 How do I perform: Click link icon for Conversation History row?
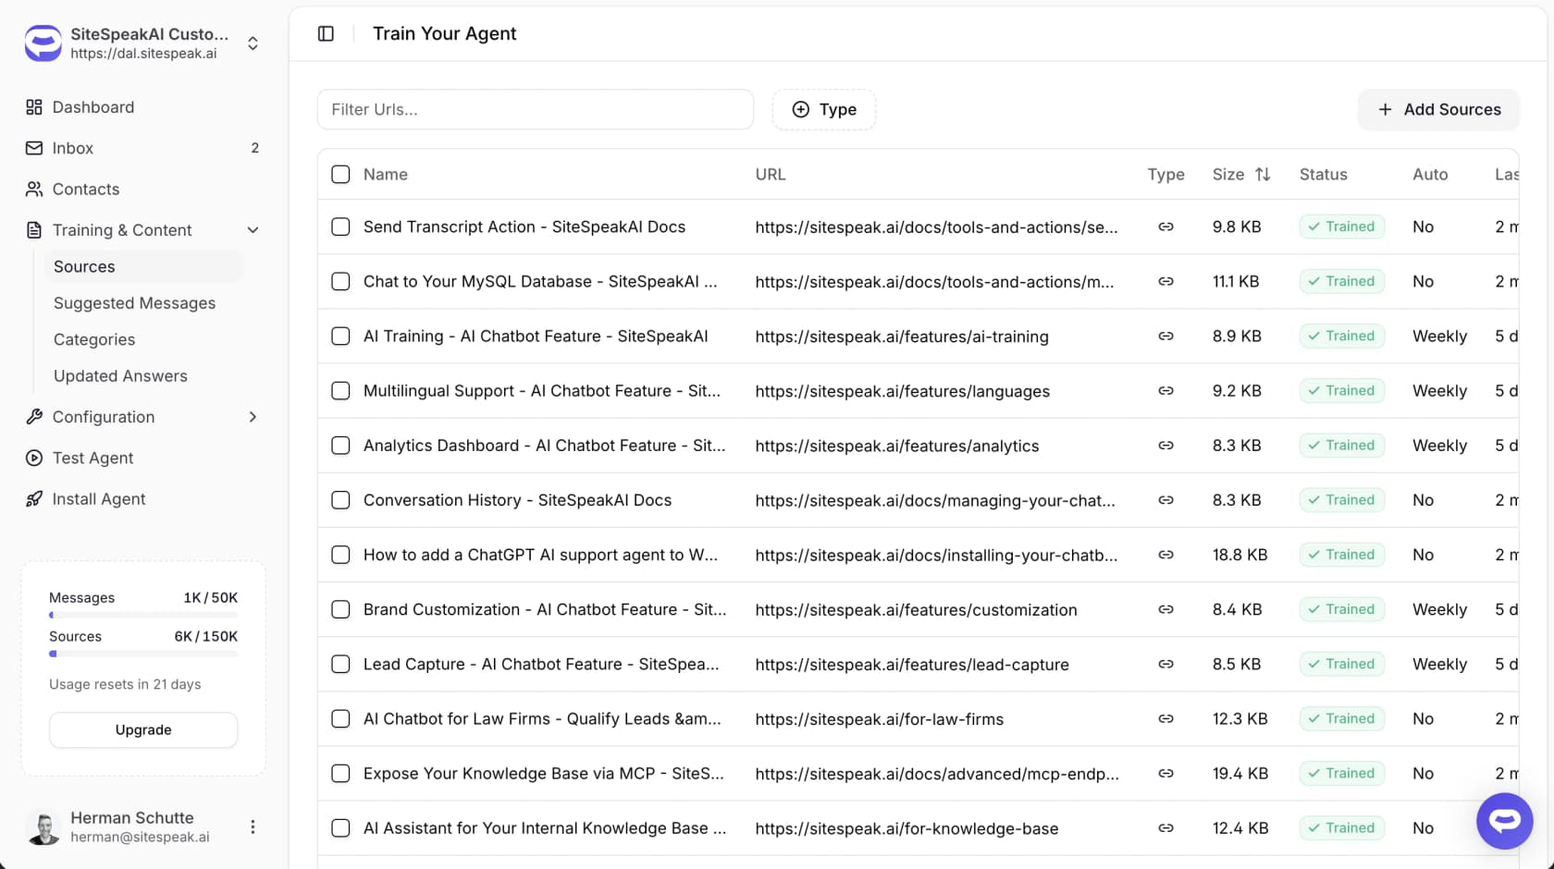tap(1165, 500)
